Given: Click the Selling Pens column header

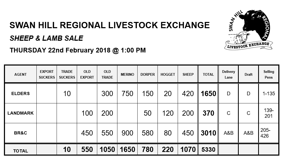Looking at the screenshot, I should (x=269, y=74).
